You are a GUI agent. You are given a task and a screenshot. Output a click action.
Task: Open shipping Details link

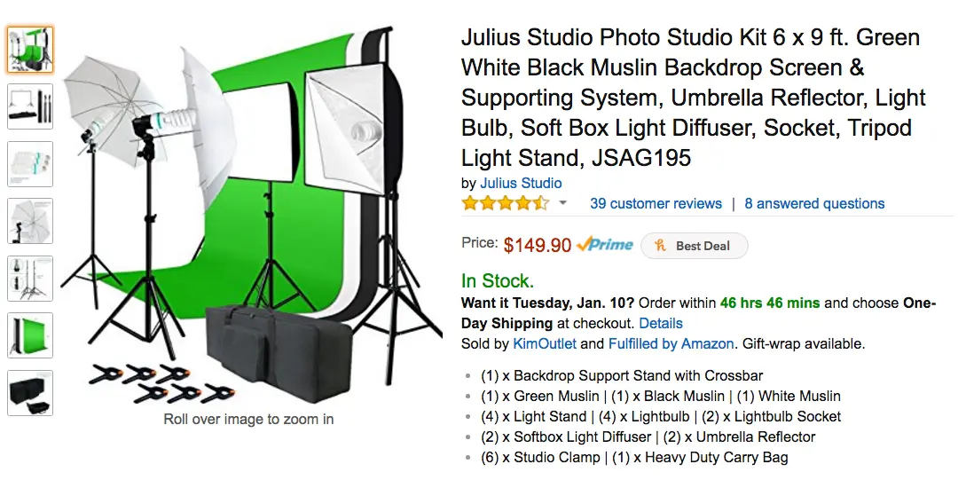pyautogui.click(x=661, y=323)
